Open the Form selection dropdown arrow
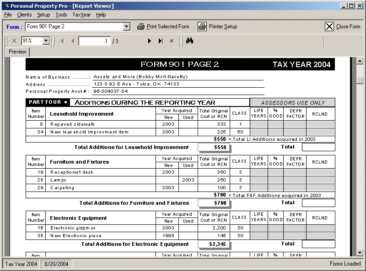The width and height of the screenshot is (366, 271). 127,27
